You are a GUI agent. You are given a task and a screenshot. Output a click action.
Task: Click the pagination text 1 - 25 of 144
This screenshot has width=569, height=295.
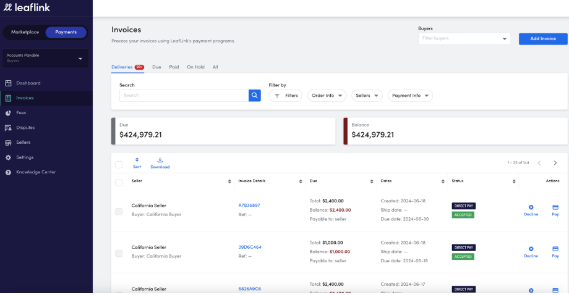(518, 163)
